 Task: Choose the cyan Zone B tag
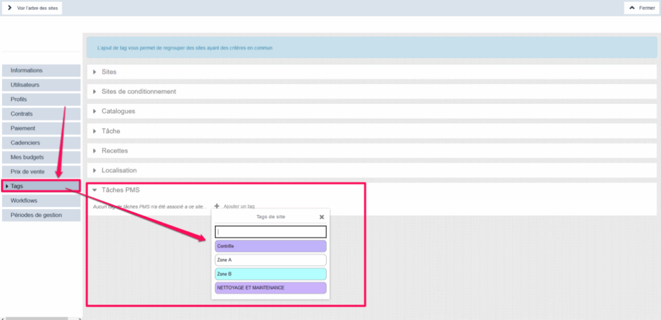click(270, 274)
